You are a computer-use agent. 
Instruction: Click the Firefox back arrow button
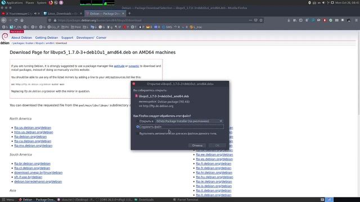click(4, 20)
